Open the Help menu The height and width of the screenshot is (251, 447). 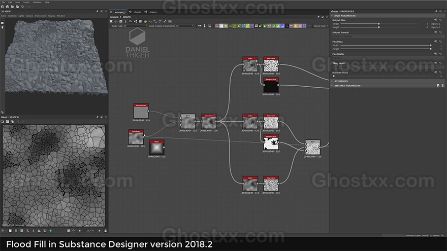pos(47,2)
